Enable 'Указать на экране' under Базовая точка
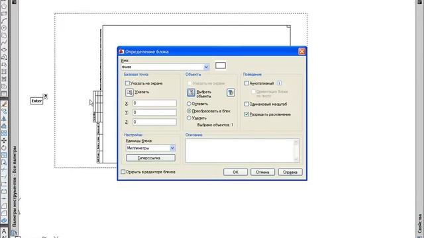Image resolution: width=424 pixels, height=238 pixels. (x=127, y=83)
